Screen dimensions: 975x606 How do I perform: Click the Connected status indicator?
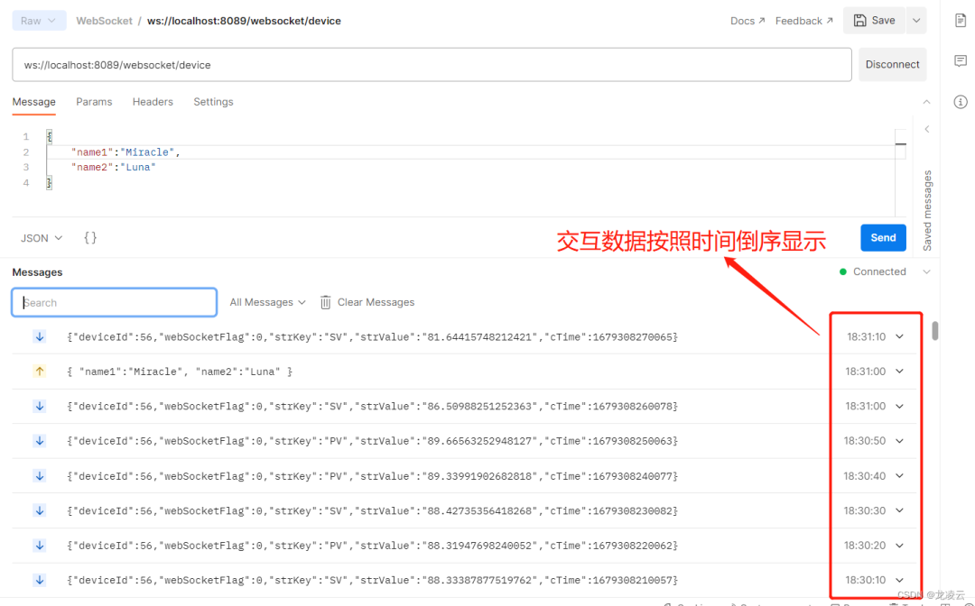(x=873, y=272)
